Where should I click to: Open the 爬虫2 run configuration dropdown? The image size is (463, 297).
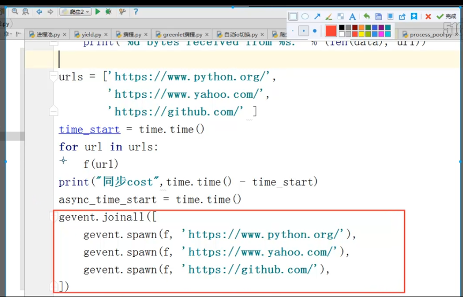(x=76, y=12)
